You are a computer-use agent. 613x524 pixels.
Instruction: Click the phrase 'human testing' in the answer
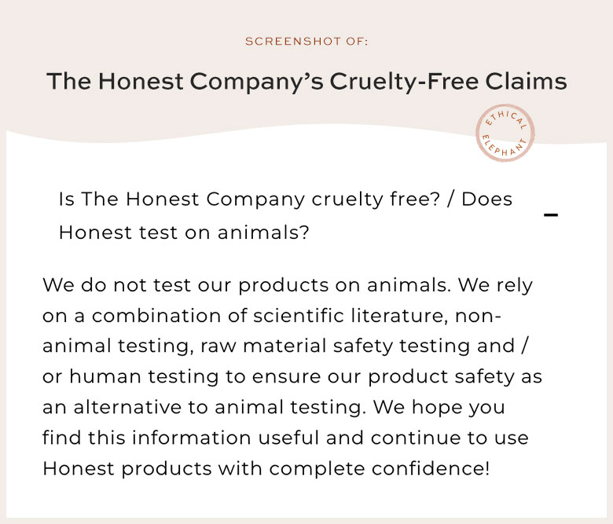tap(144, 376)
